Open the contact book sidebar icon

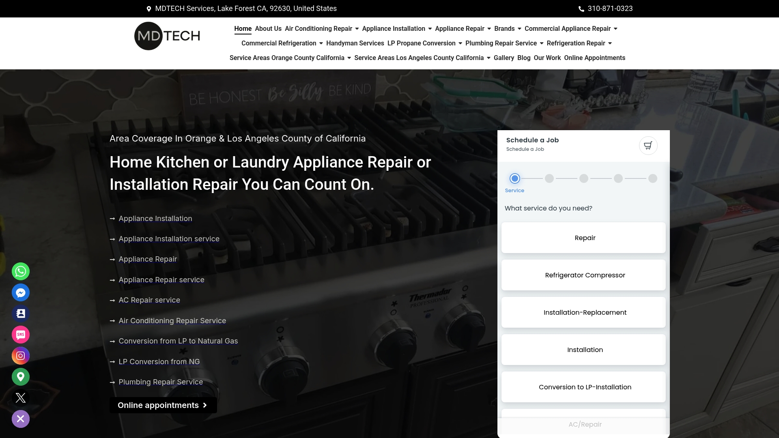20,313
